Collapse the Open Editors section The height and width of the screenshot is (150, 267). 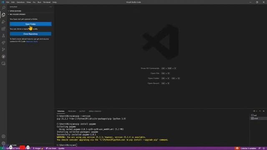coord(30,11)
